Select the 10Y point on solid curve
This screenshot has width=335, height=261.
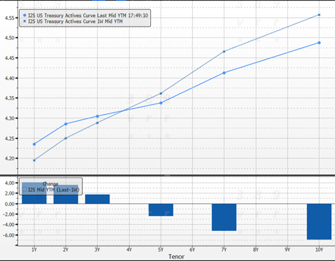[x=319, y=43]
